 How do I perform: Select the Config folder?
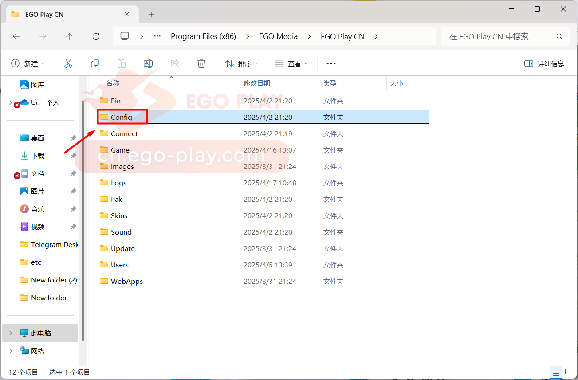263,117
